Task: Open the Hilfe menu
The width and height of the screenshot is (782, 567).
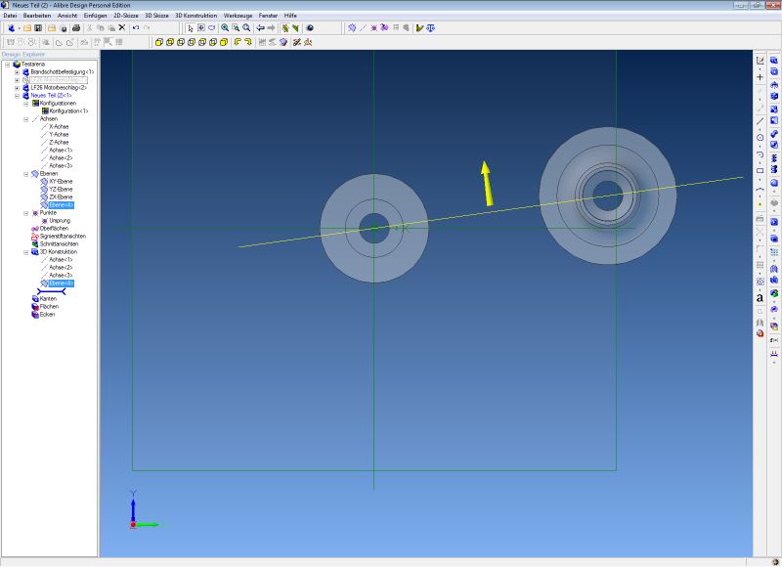Action: point(290,16)
